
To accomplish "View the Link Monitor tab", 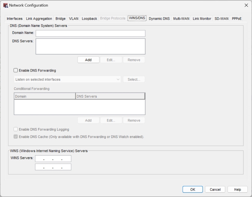I will [202, 19].
